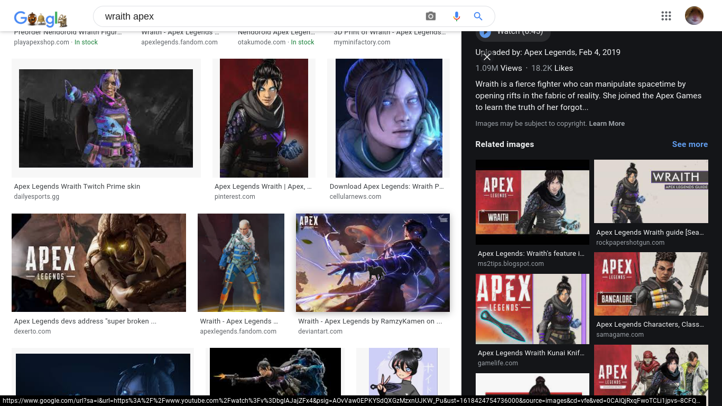Open the Pinterest Wraith portrait image
This screenshot has width=722, height=406.
click(x=264, y=118)
